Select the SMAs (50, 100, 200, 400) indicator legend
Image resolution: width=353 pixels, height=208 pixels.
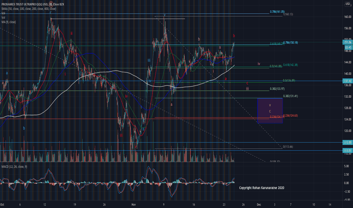tap(29, 9)
